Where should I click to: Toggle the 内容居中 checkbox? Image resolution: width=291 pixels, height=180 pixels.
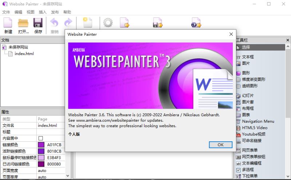pos(41,138)
